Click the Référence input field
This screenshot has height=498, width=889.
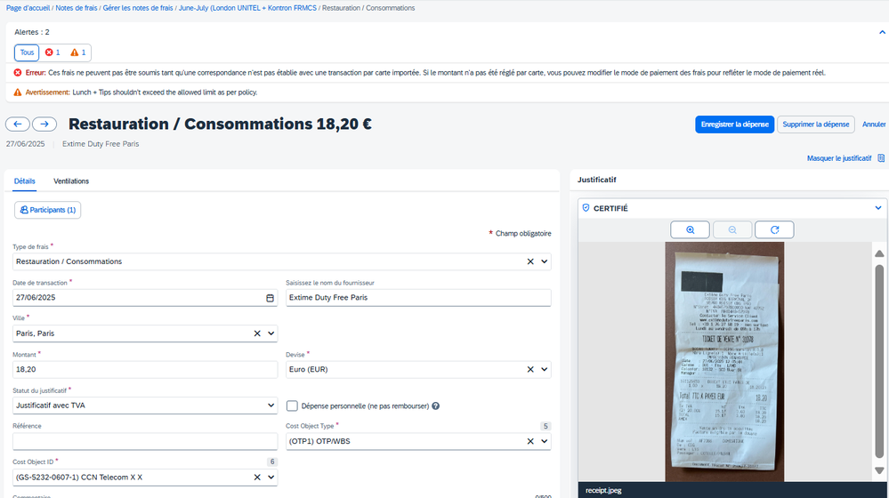click(x=145, y=441)
